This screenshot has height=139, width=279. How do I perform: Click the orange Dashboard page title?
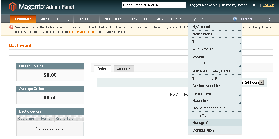click(x=20, y=46)
